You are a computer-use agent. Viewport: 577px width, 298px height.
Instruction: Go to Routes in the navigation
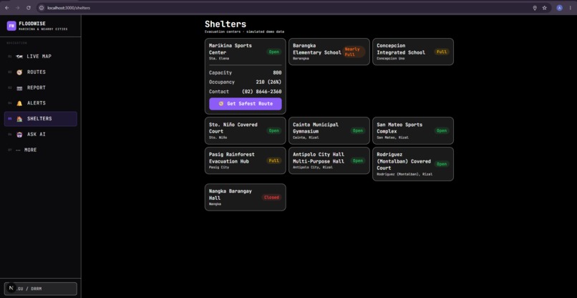tap(41, 72)
